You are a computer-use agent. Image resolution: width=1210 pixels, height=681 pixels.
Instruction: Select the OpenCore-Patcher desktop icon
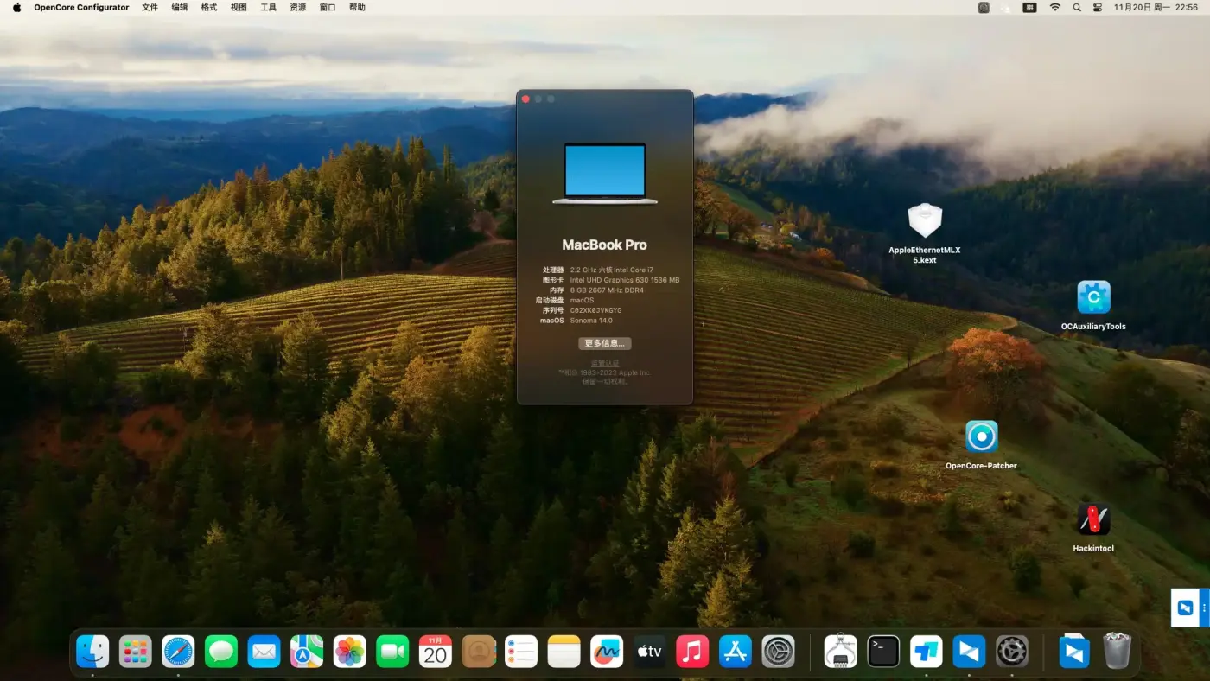point(981,436)
